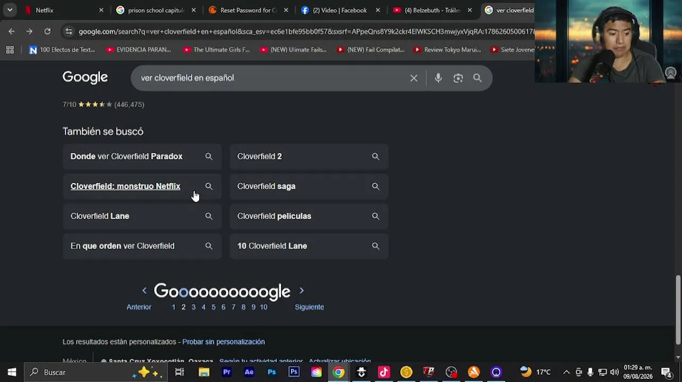Click the Siguiente pagination link
Viewport: 682px width, 382px height.
(x=309, y=307)
